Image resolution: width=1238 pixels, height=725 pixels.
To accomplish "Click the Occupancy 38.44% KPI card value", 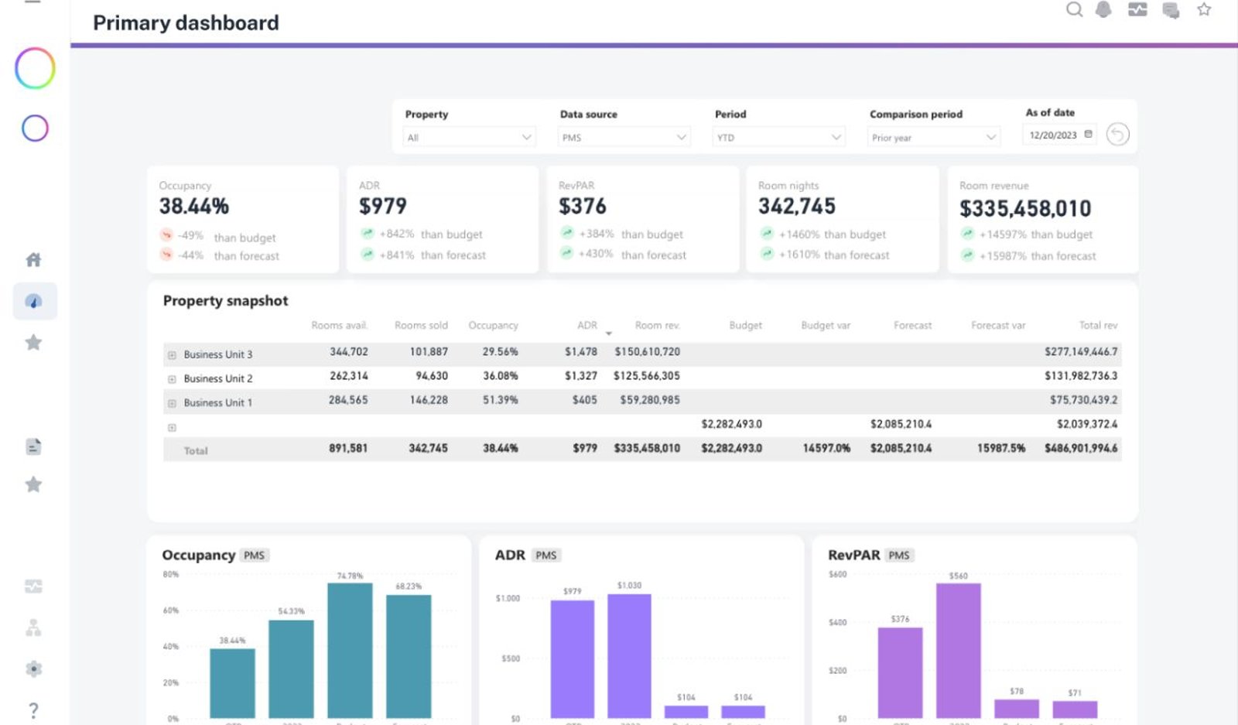I will coord(194,207).
